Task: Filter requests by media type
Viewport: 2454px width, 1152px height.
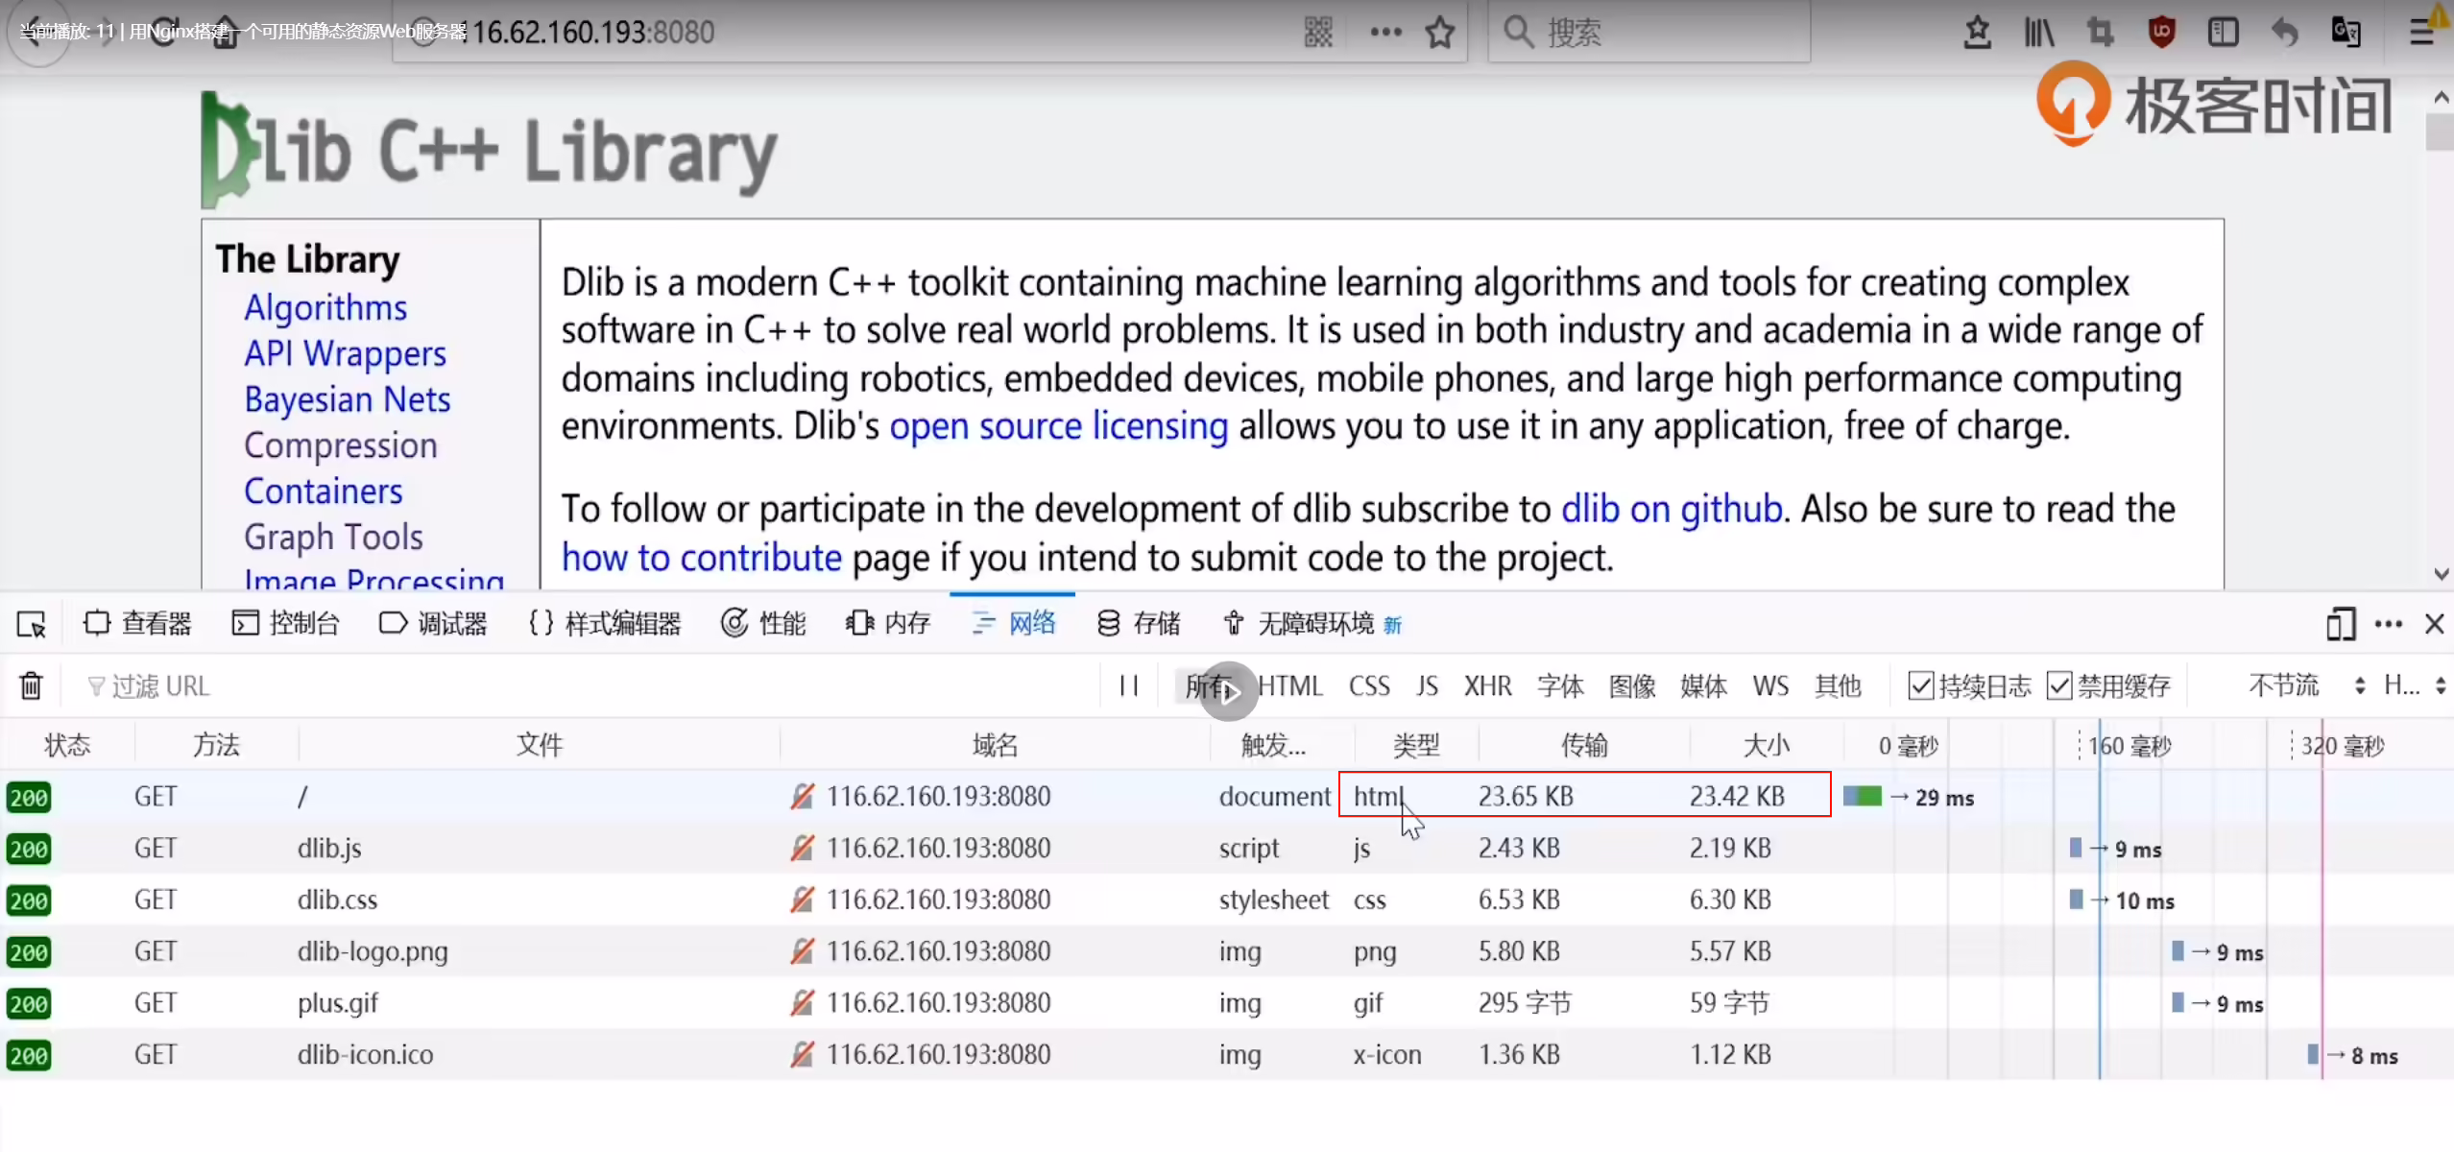Action: [x=1704, y=685]
